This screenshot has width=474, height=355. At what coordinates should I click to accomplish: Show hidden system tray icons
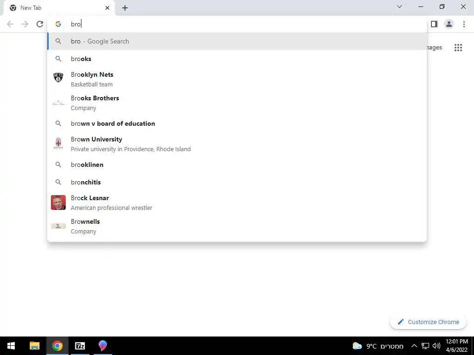pyautogui.click(x=414, y=346)
